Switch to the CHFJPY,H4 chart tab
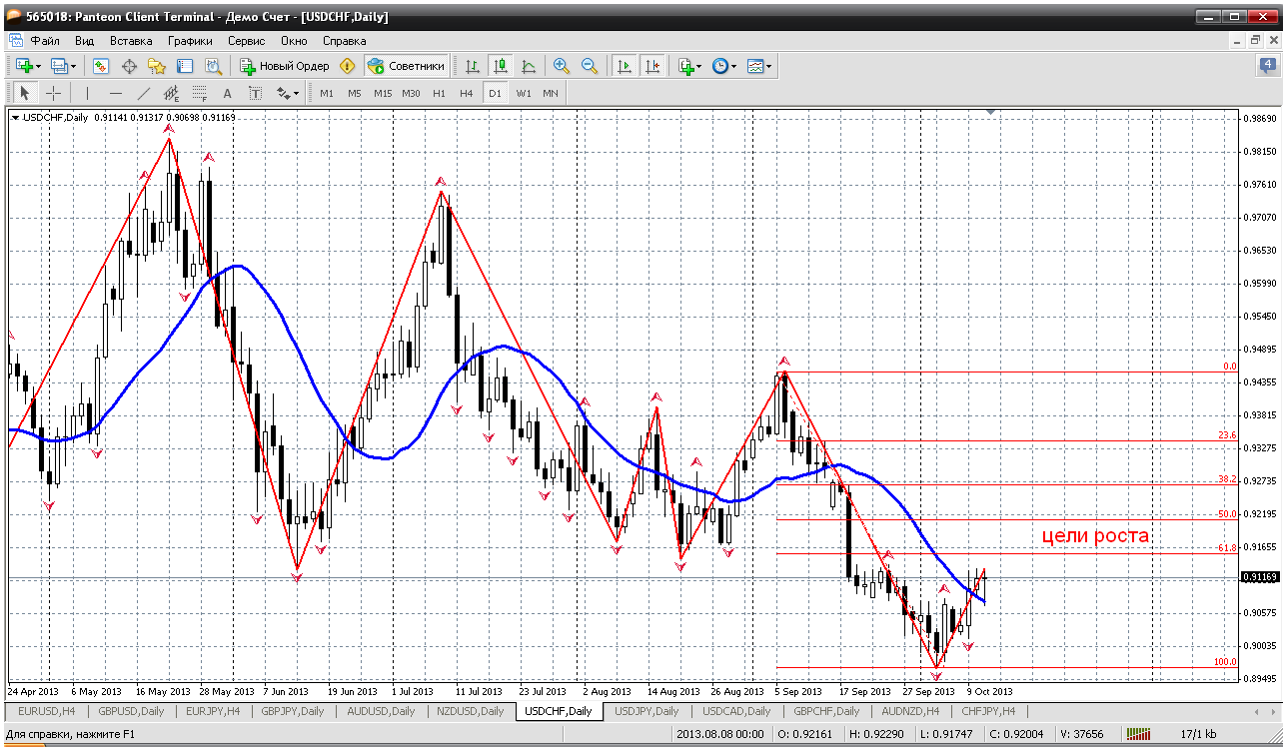Image resolution: width=1287 pixels, height=747 pixels. [x=987, y=711]
